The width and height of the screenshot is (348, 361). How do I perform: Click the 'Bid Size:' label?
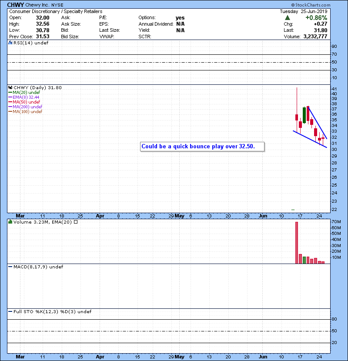click(70, 37)
